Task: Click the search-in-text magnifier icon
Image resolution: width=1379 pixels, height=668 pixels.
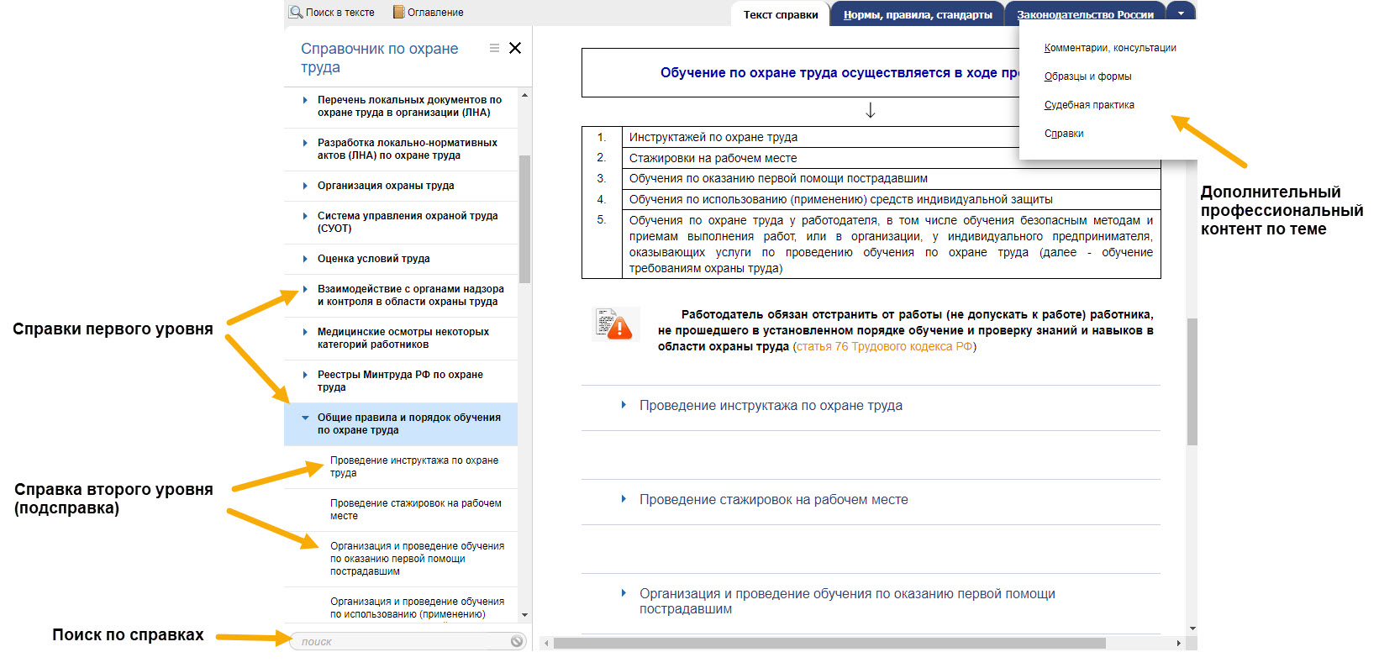Action: (296, 13)
